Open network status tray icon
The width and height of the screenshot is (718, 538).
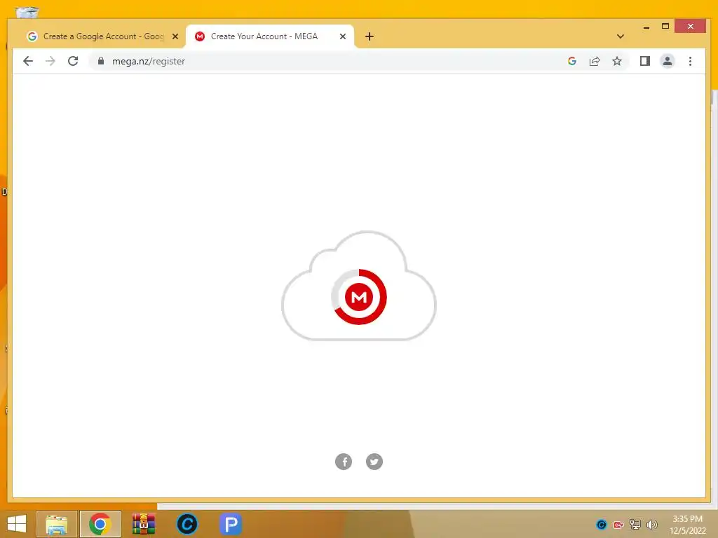pyautogui.click(x=635, y=525)
